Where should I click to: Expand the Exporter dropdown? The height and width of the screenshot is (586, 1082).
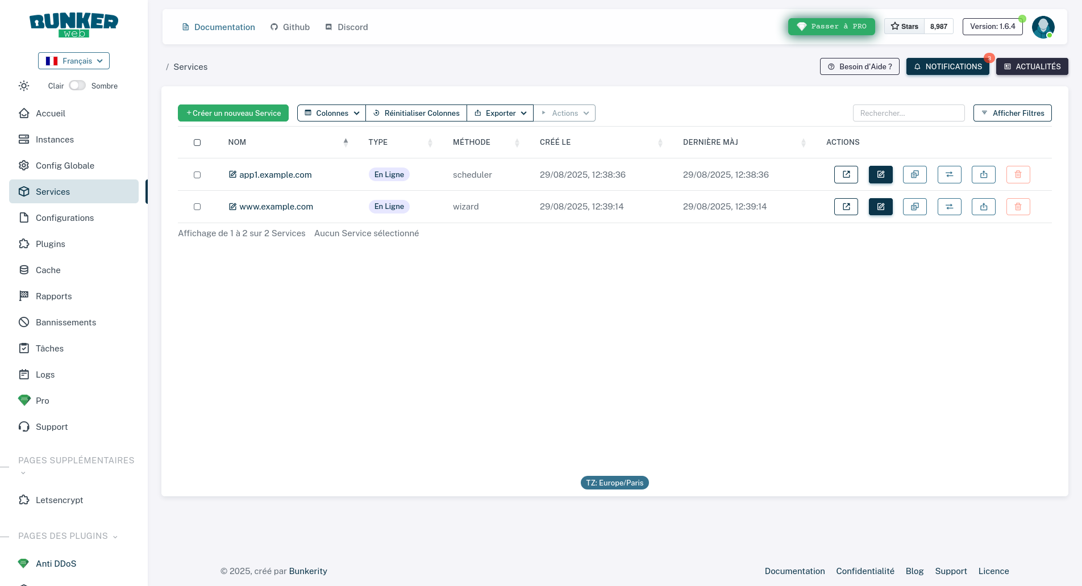pyautogui.click(x=500, y=113)
